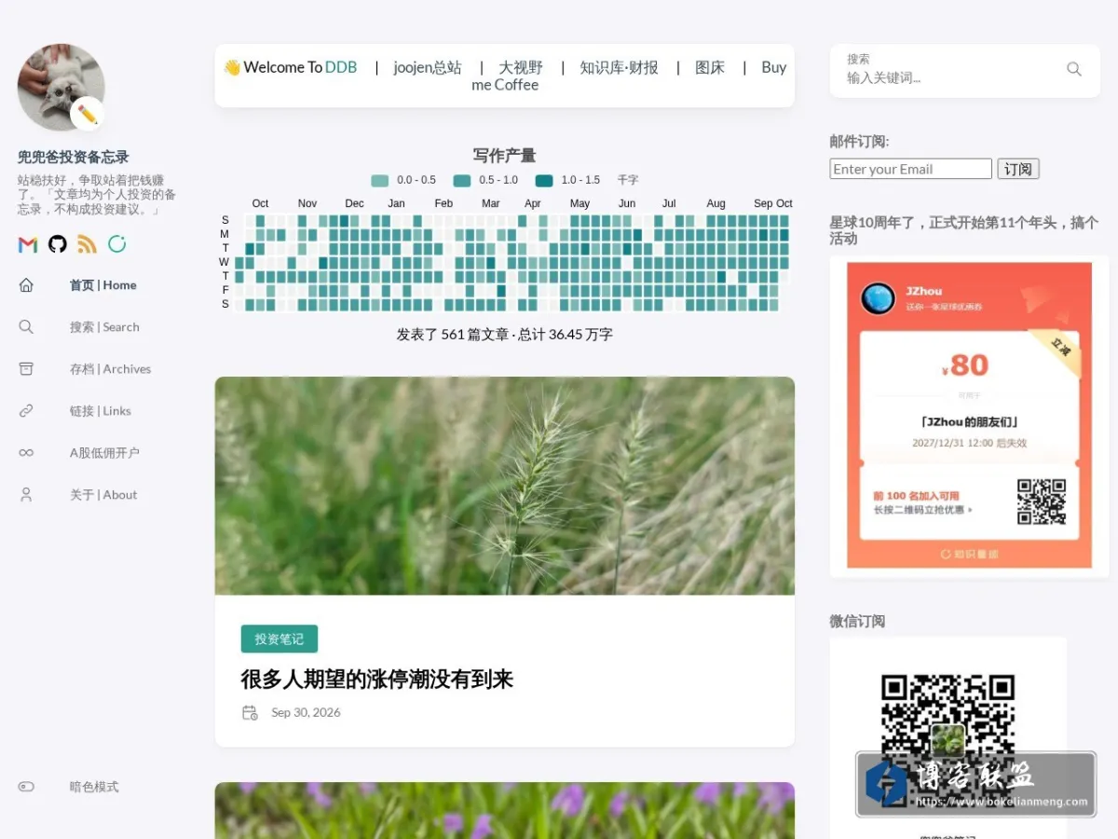
Task: Click text 发表了 561 篇文章 · 总计 36.45 万字
Action: [x=505, y=334]
